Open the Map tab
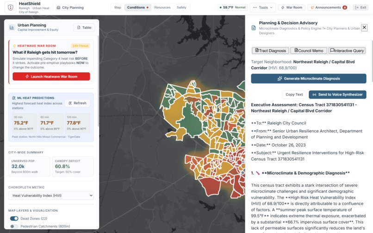Viewport: 373px width, 233px height. click(x=118, y=7)
